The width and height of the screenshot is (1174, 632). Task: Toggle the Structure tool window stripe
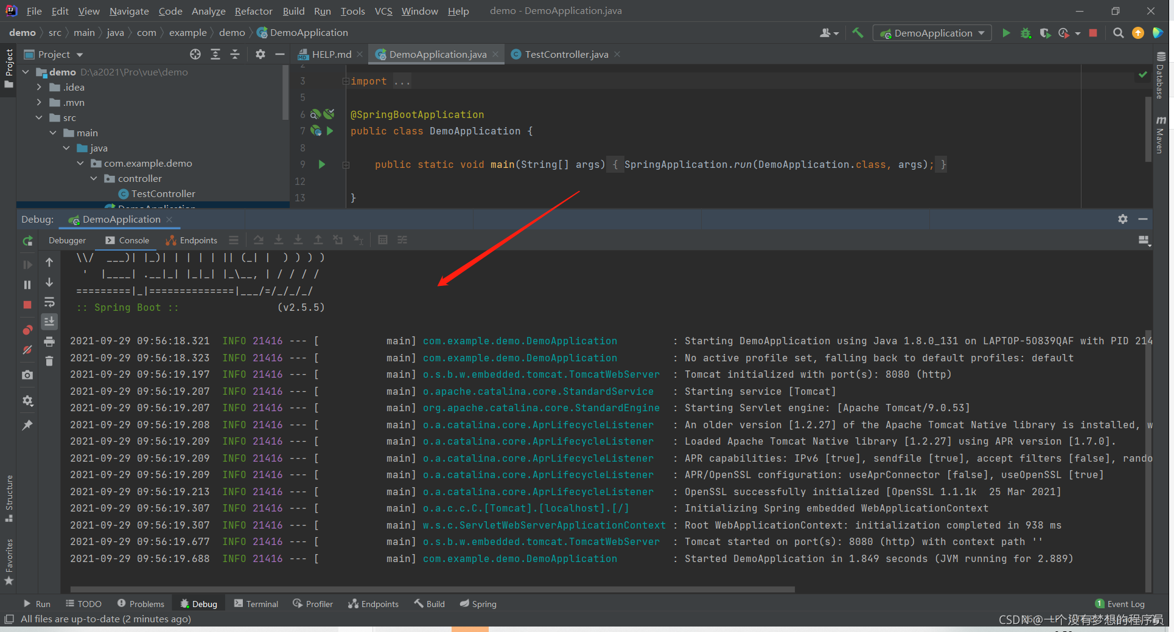click(x=9, y=499)
